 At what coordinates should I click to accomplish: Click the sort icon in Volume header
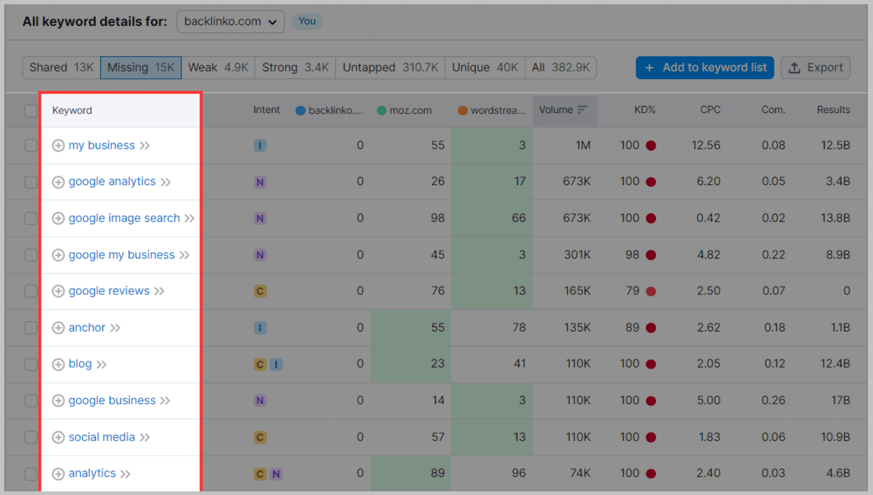[x=582, y=110]
